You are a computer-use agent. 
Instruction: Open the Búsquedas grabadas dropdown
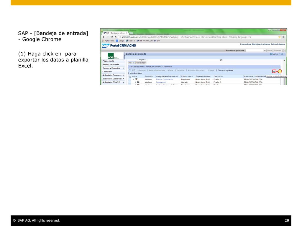(x=235, y=51)
